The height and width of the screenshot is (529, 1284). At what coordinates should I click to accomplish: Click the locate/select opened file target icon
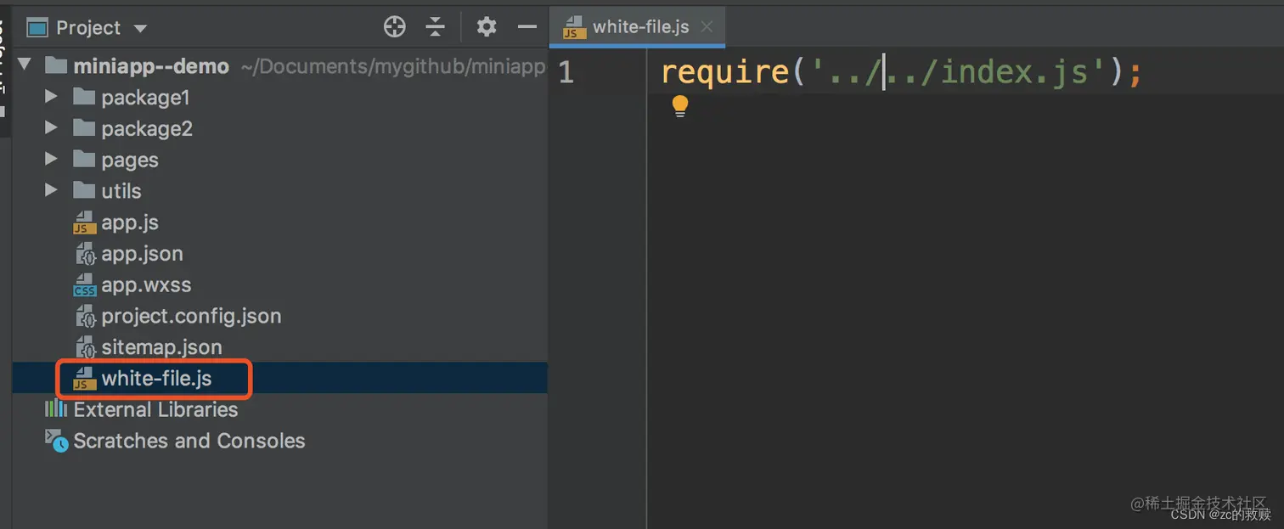click(x=395, y=27)
